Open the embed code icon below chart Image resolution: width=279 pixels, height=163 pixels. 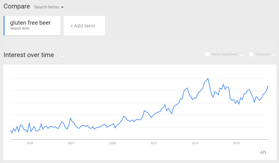(263, 152)
